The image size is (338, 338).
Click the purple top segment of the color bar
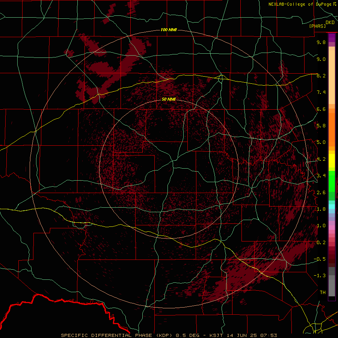(x=332, y=38)
